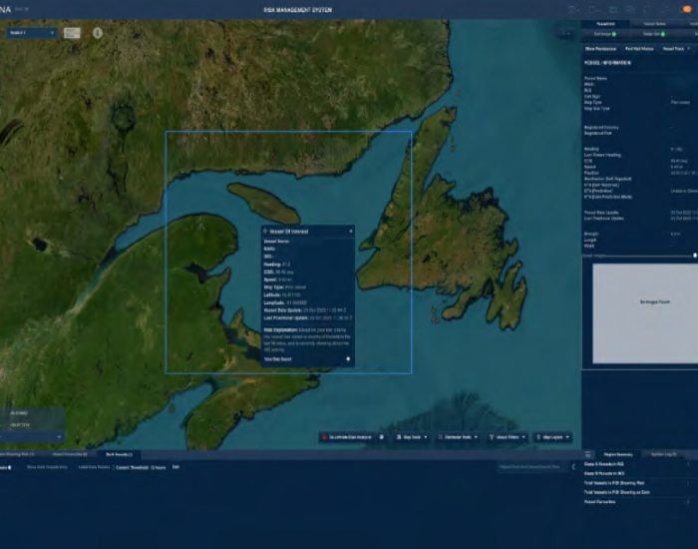Switch to the Vessel Notes tab
Image resolution: width=698 pixels, height=549 pixels.
(x=654, y=22)
